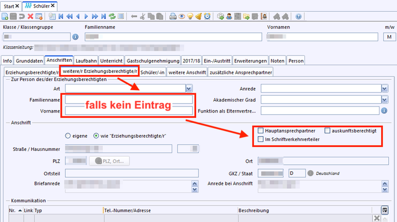Open the Schüler/-in address subtab
The image size is (397, 222).
(x=153, y=72)
